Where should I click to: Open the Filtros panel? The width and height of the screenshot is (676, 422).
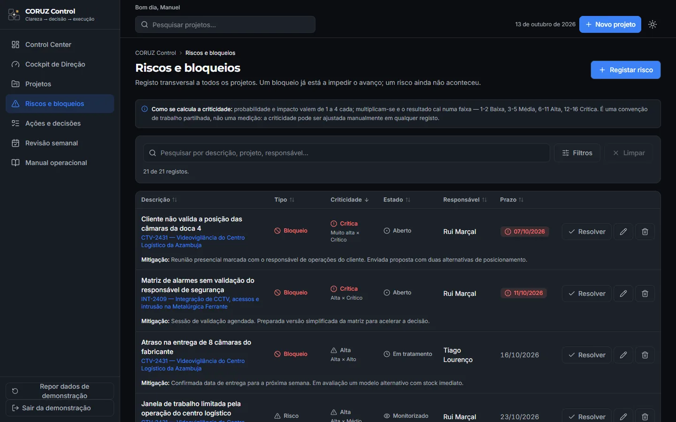(577, 153)
